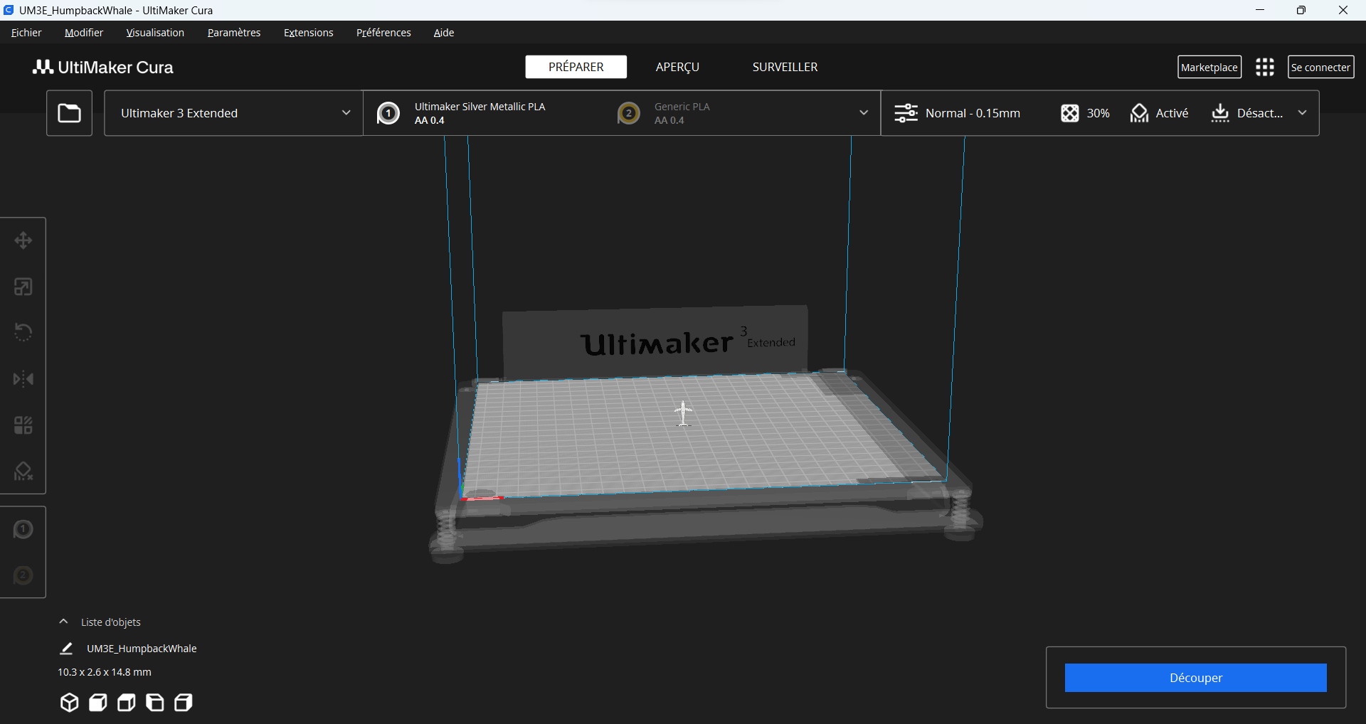
Task: Select extruder 2 in left toolbar
Action: (x=23, y=575)
